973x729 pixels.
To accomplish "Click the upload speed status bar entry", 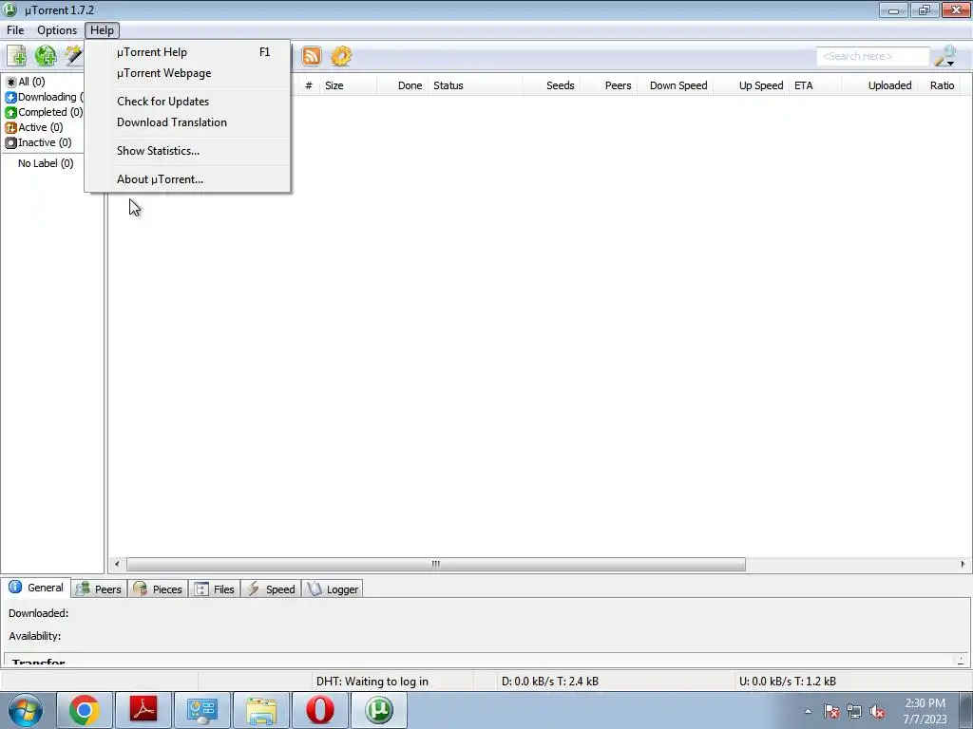I will pos(788,682).
